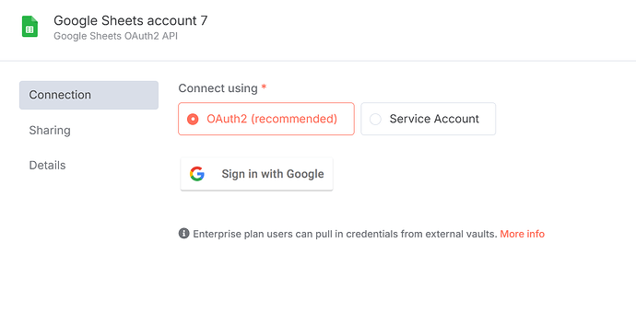
Task: Click the green Google Sheets icon
Action: (x=29, y=27)
